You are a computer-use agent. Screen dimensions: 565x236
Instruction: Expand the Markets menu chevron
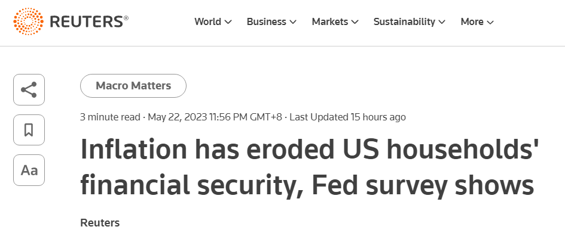[x=355, y=22]
